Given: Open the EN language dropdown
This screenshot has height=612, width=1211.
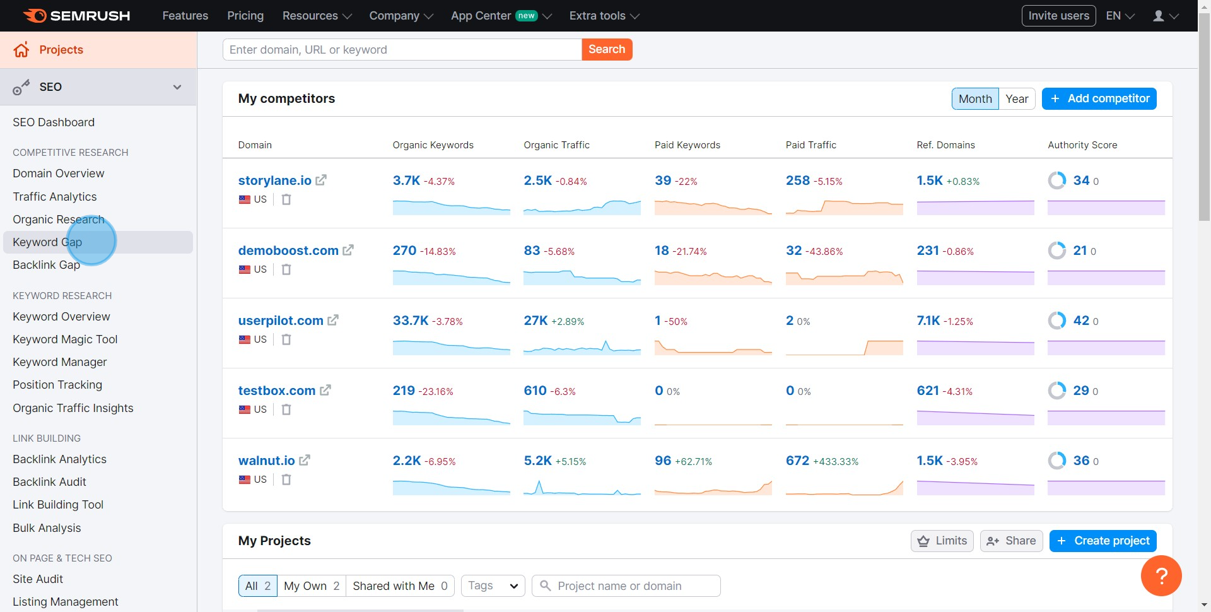Looking at the screenshot, I should tap(1120, 16).
